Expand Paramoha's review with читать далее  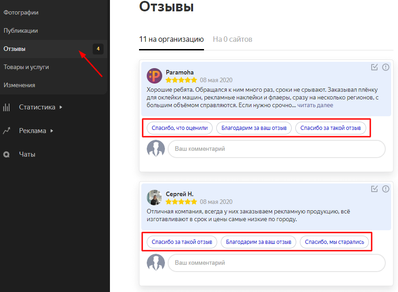click(x=315, y=105)
